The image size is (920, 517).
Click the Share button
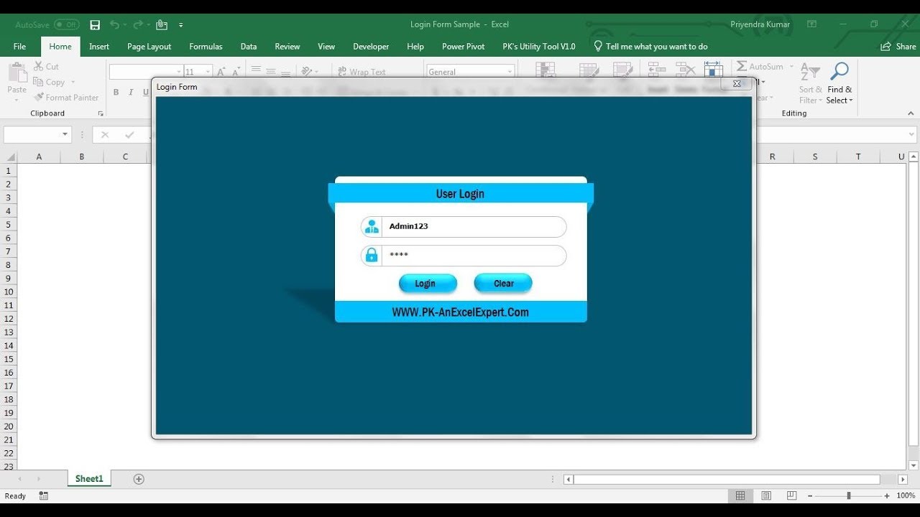point(898,46)
